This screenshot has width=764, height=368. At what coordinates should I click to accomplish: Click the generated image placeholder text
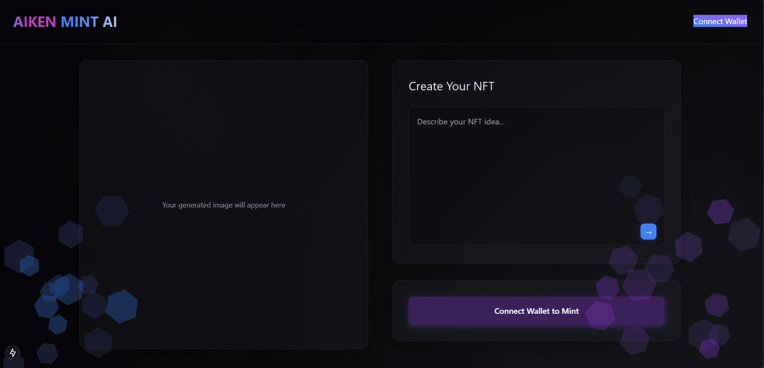tap(223, 205)
